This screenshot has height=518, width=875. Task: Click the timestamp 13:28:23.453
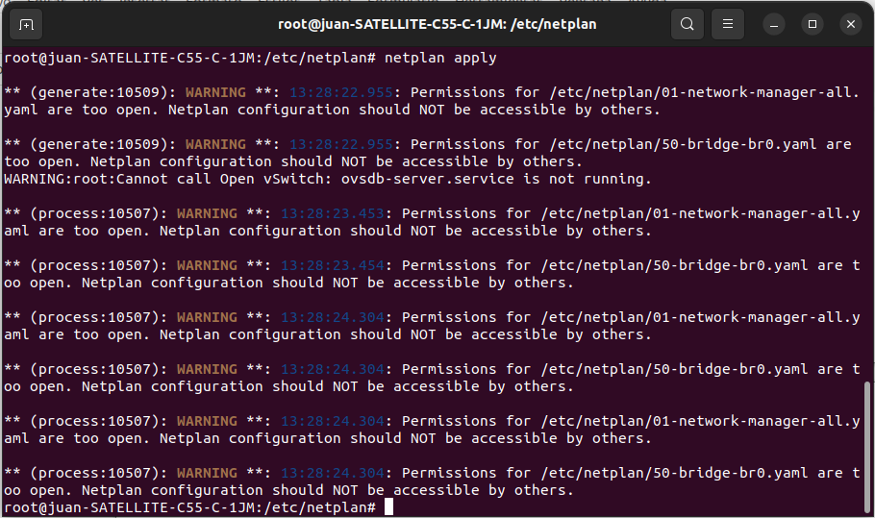(333, 213)
